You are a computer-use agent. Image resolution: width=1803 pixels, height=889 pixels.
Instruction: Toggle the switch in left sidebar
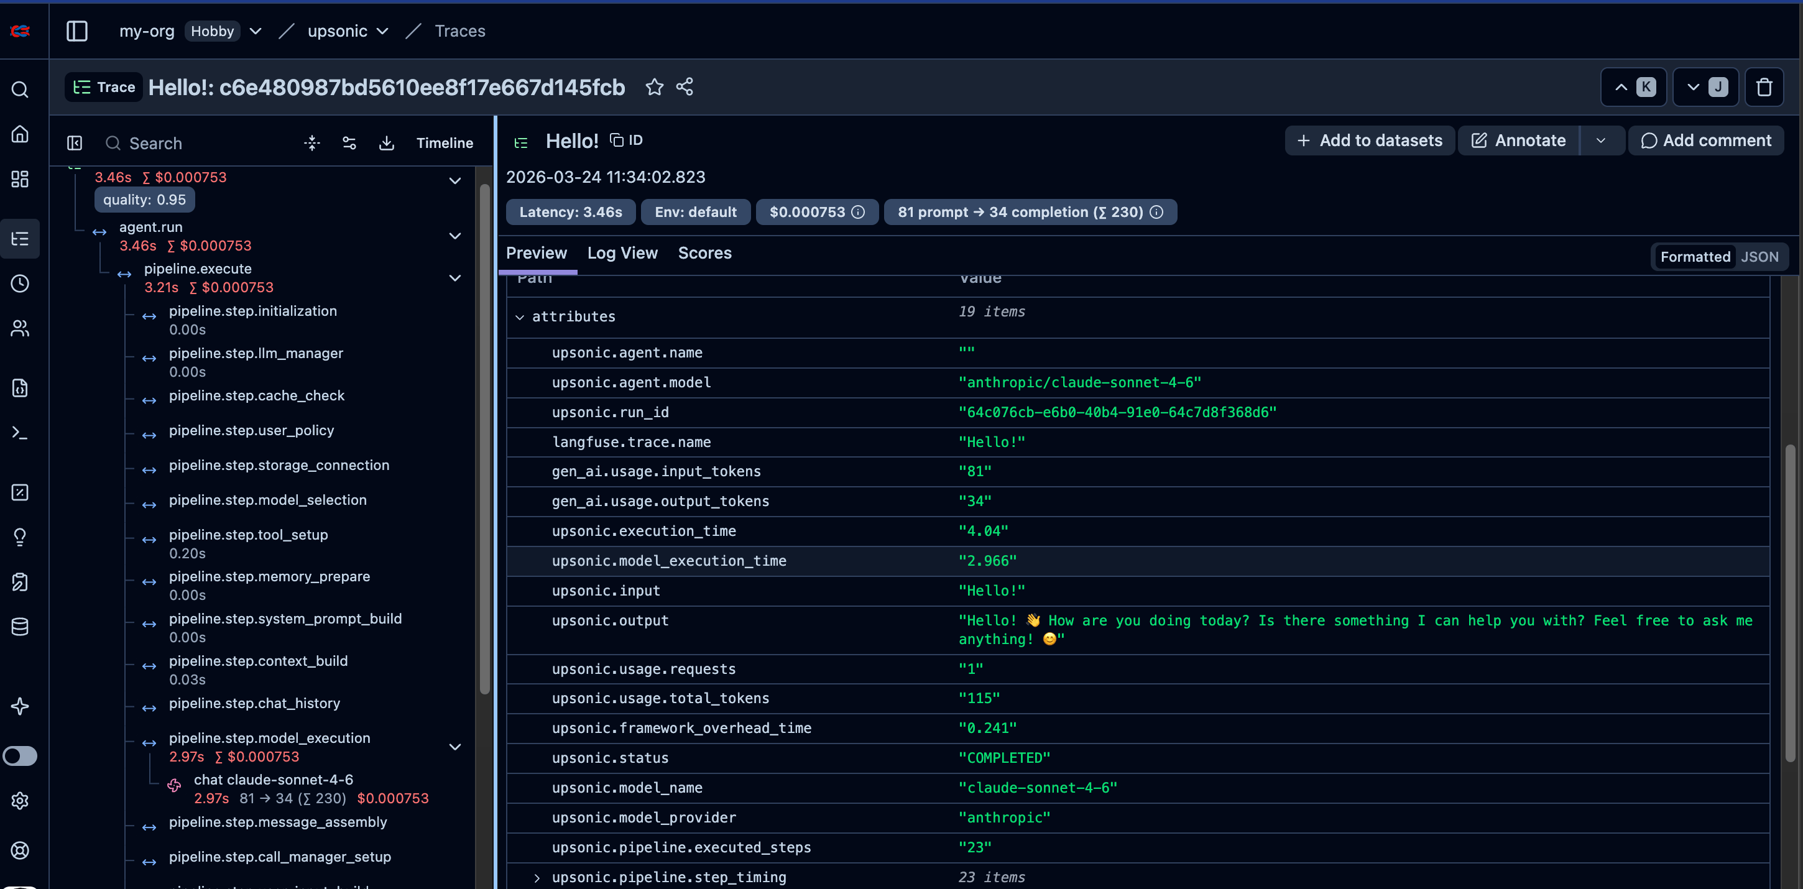pos(21,756)
